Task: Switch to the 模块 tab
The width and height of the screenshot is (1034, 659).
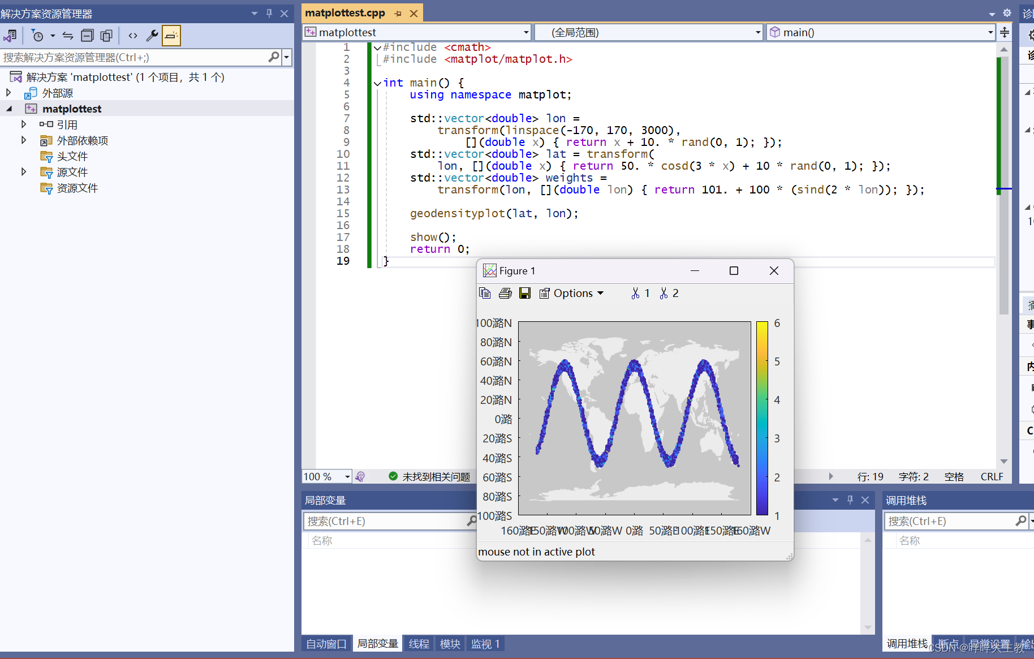Action: (450, 644)
